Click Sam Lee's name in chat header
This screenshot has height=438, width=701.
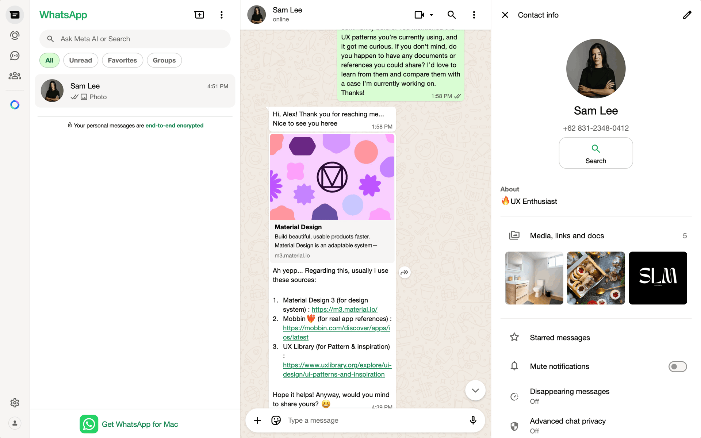[287, 10]
